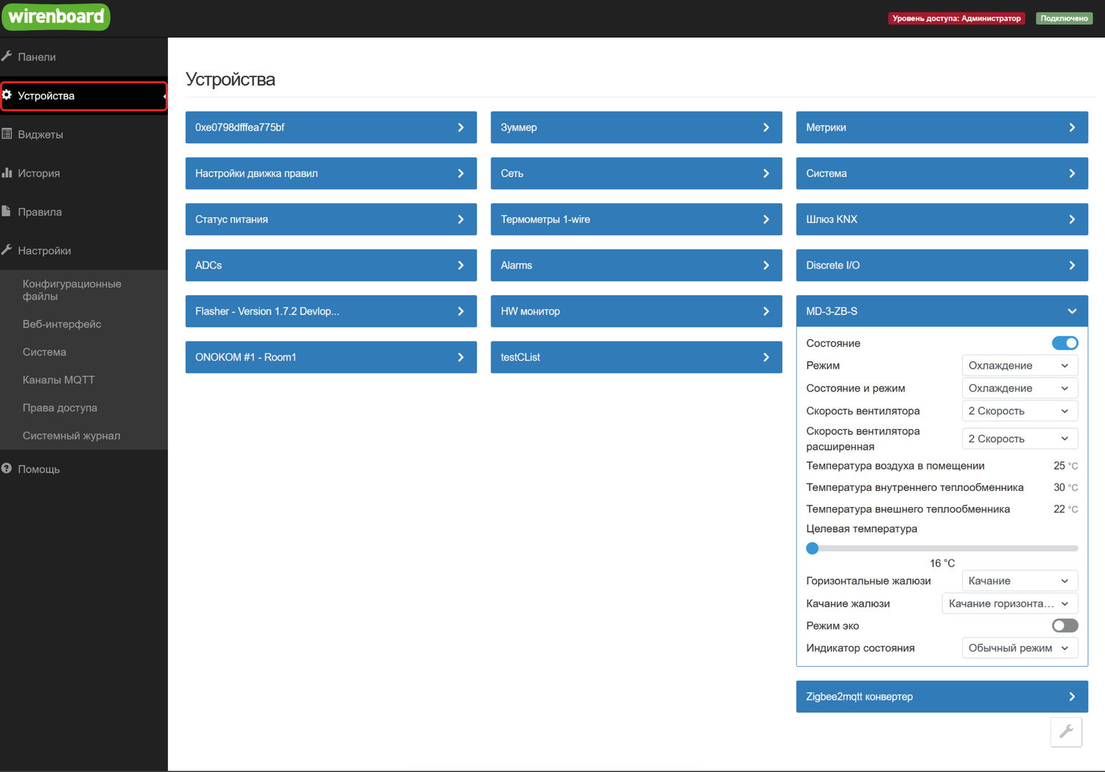
Task: Turn off the Состояние switch
Action: [1064, 343]
